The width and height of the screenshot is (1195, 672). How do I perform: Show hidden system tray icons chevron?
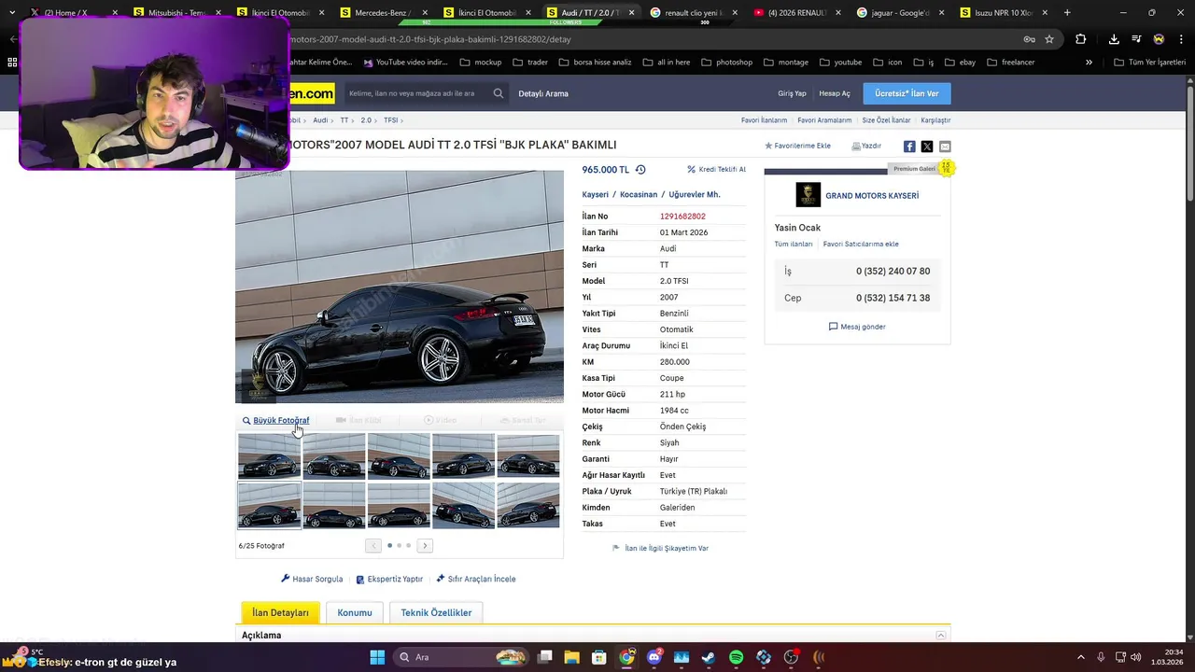tap(1081, 657)
